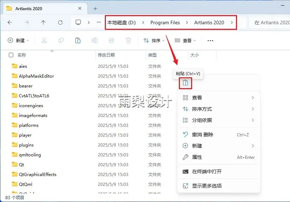
Task: Open the address bar ellipsis overflow
Action: [x=99, y=22]
